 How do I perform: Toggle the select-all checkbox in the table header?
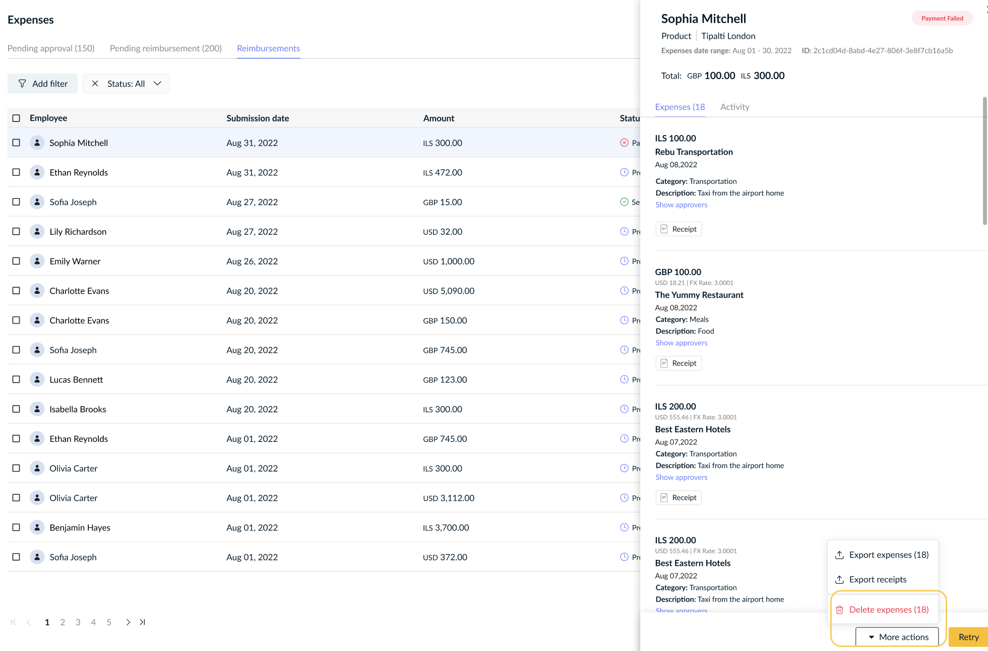[x=16, y=118]
